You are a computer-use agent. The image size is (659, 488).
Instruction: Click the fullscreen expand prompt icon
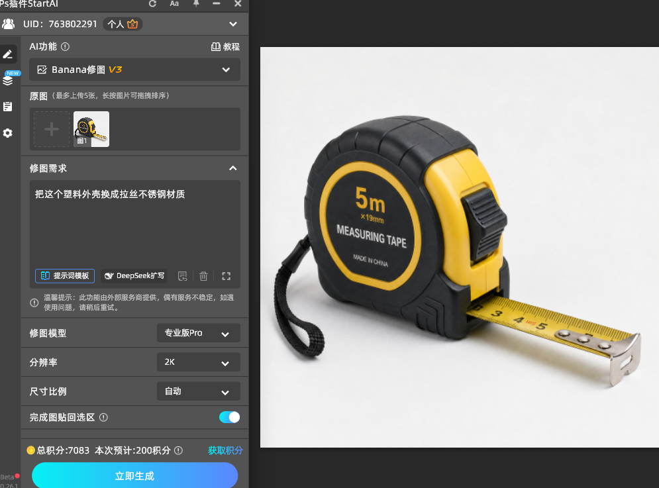(x=226, y=276)
